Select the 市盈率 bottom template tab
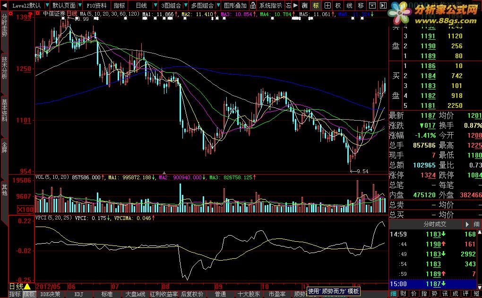Image resolution: width=482 pixels, height=298 pixels. click(277, 294)
